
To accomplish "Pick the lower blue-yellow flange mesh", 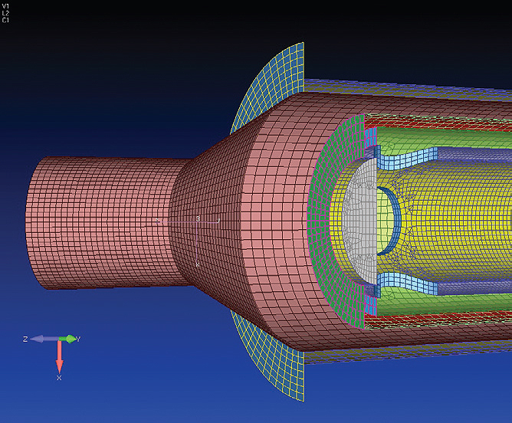I will pos(268,360).
